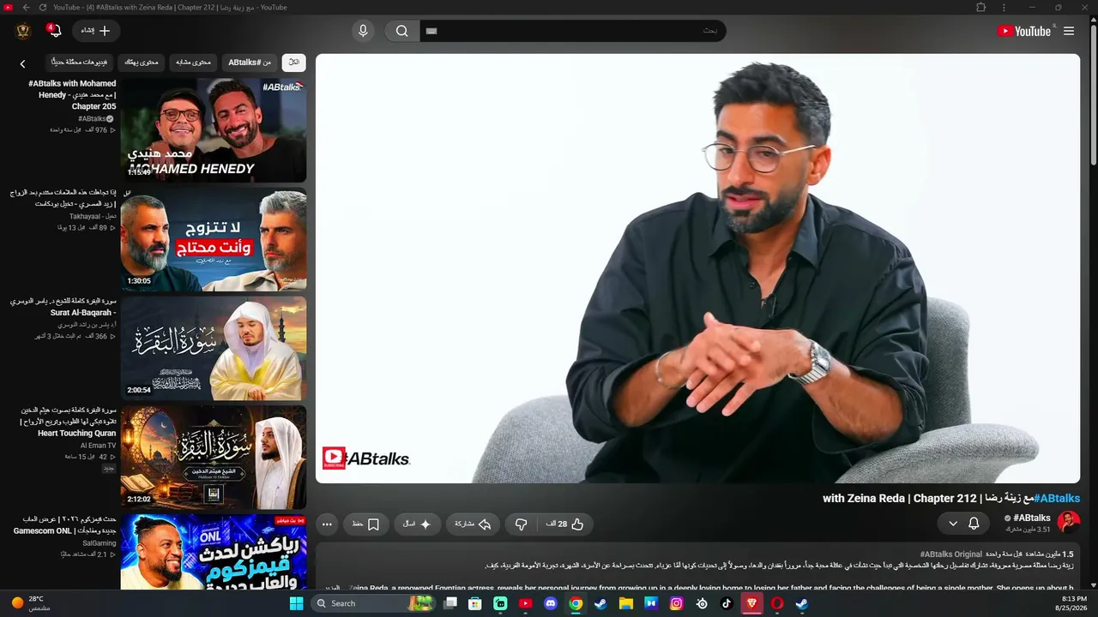Image resolution: width=1098 pixels, height=617 pixels.
Task: Save video to playlist (حفظ)
Action: [365, 524]
